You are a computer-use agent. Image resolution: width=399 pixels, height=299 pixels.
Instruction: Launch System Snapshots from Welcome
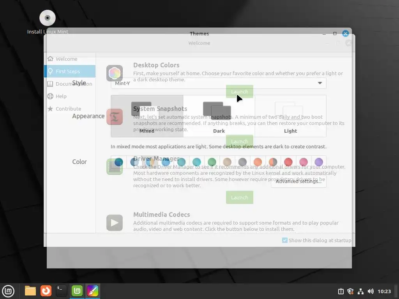[240, 141]
